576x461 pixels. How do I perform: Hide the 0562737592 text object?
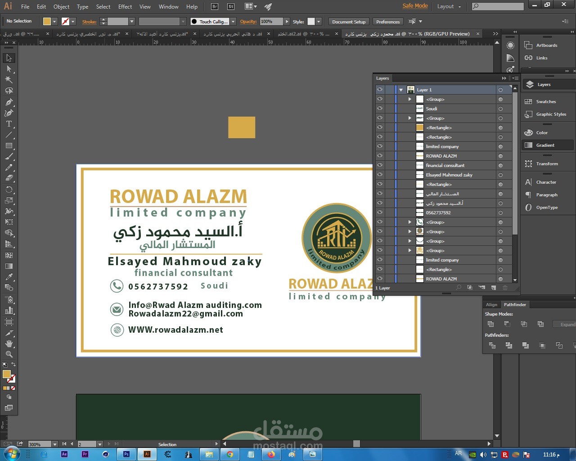[x=380, y=212]
